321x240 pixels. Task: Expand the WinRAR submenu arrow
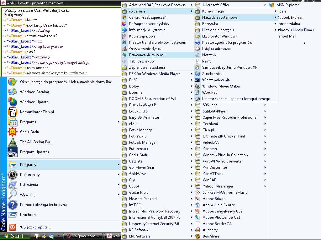click(x=265, y=180)
